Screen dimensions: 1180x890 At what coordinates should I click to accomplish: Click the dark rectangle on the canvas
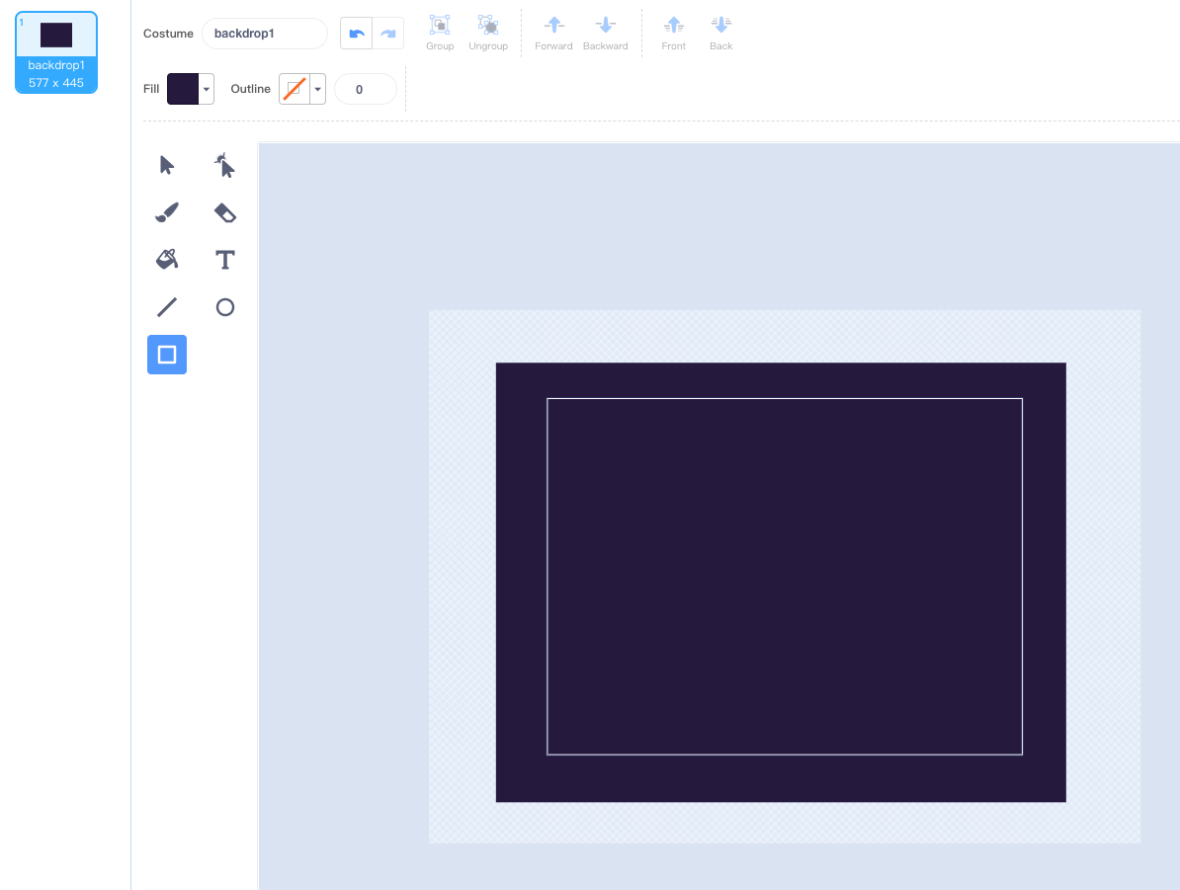click(x=781, y=582)
